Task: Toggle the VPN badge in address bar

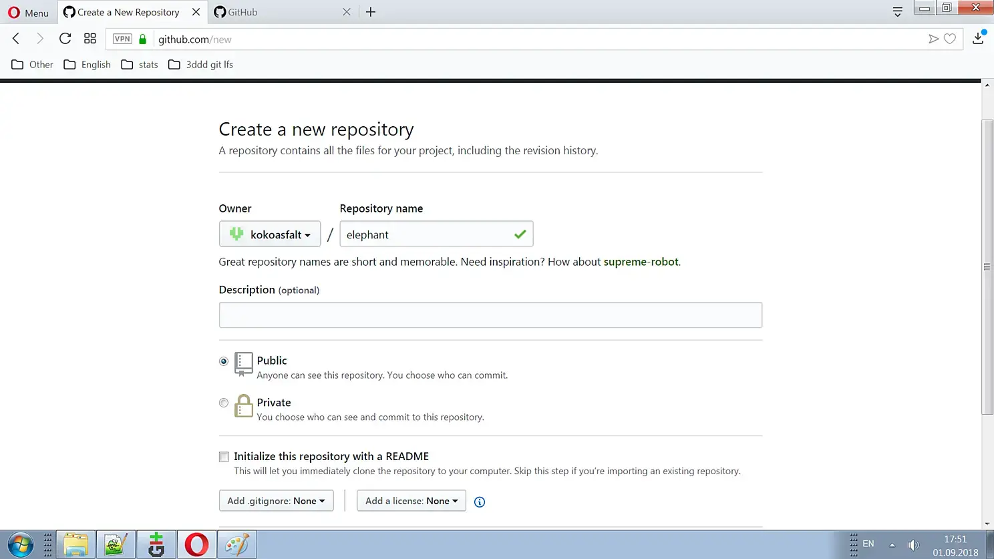Action: coord(122,39)
